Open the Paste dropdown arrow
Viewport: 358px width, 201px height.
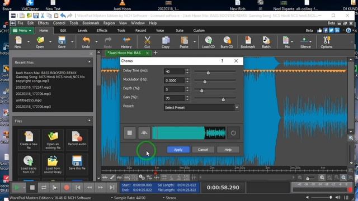[195, 42]
